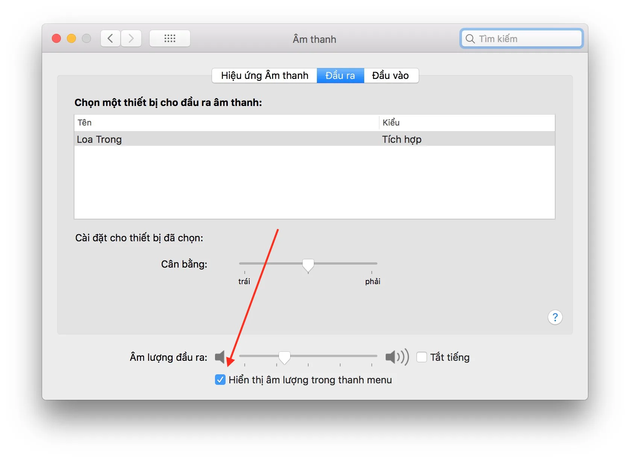The width and height of the screenshot is (630, 460).
Task: Go forward with the right chevron button
Action: pos(131,38)
